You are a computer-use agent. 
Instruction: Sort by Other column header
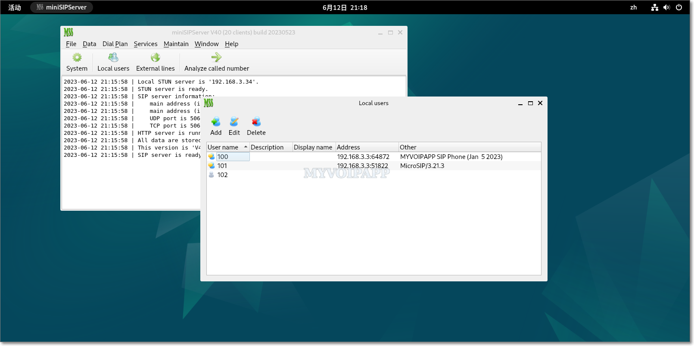coord(470,147)
